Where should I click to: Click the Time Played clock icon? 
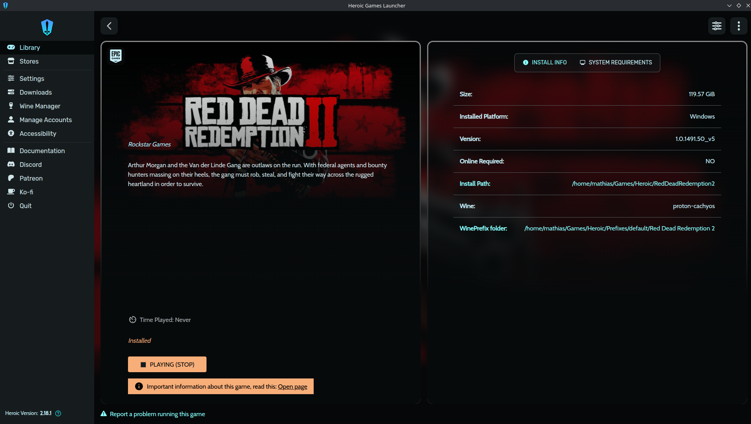(133, 320)
